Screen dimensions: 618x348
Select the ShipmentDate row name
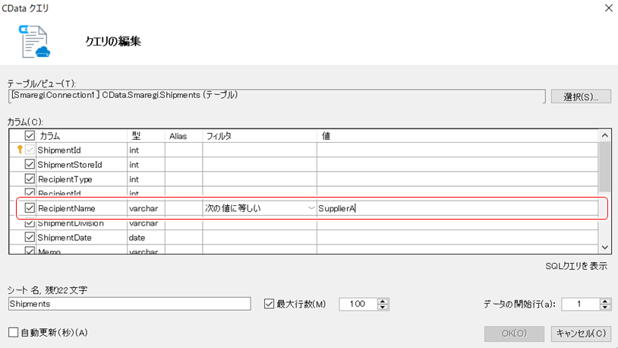(65, 238)
